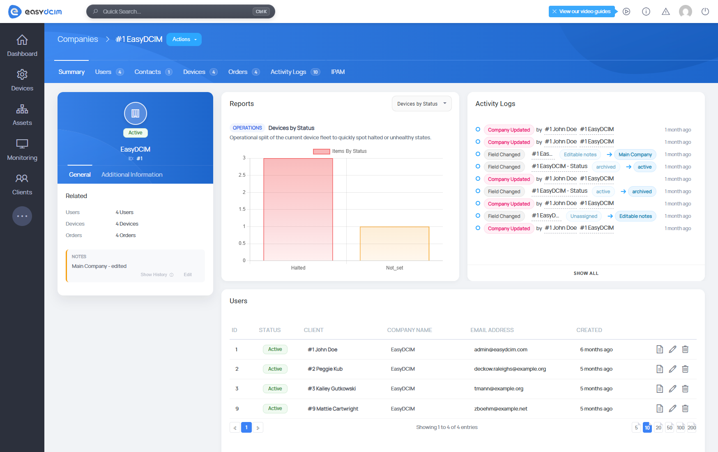Image resolution: width=718 pixels, height=452 pixels.
Task: Click the EasyDCIM logo
Action: coord(35,12)
